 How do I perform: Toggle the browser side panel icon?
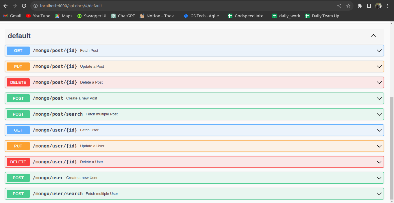pyautogui.click(x=369, y=6)
